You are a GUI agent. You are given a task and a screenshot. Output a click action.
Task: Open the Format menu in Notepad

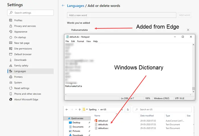click(80, 41)
